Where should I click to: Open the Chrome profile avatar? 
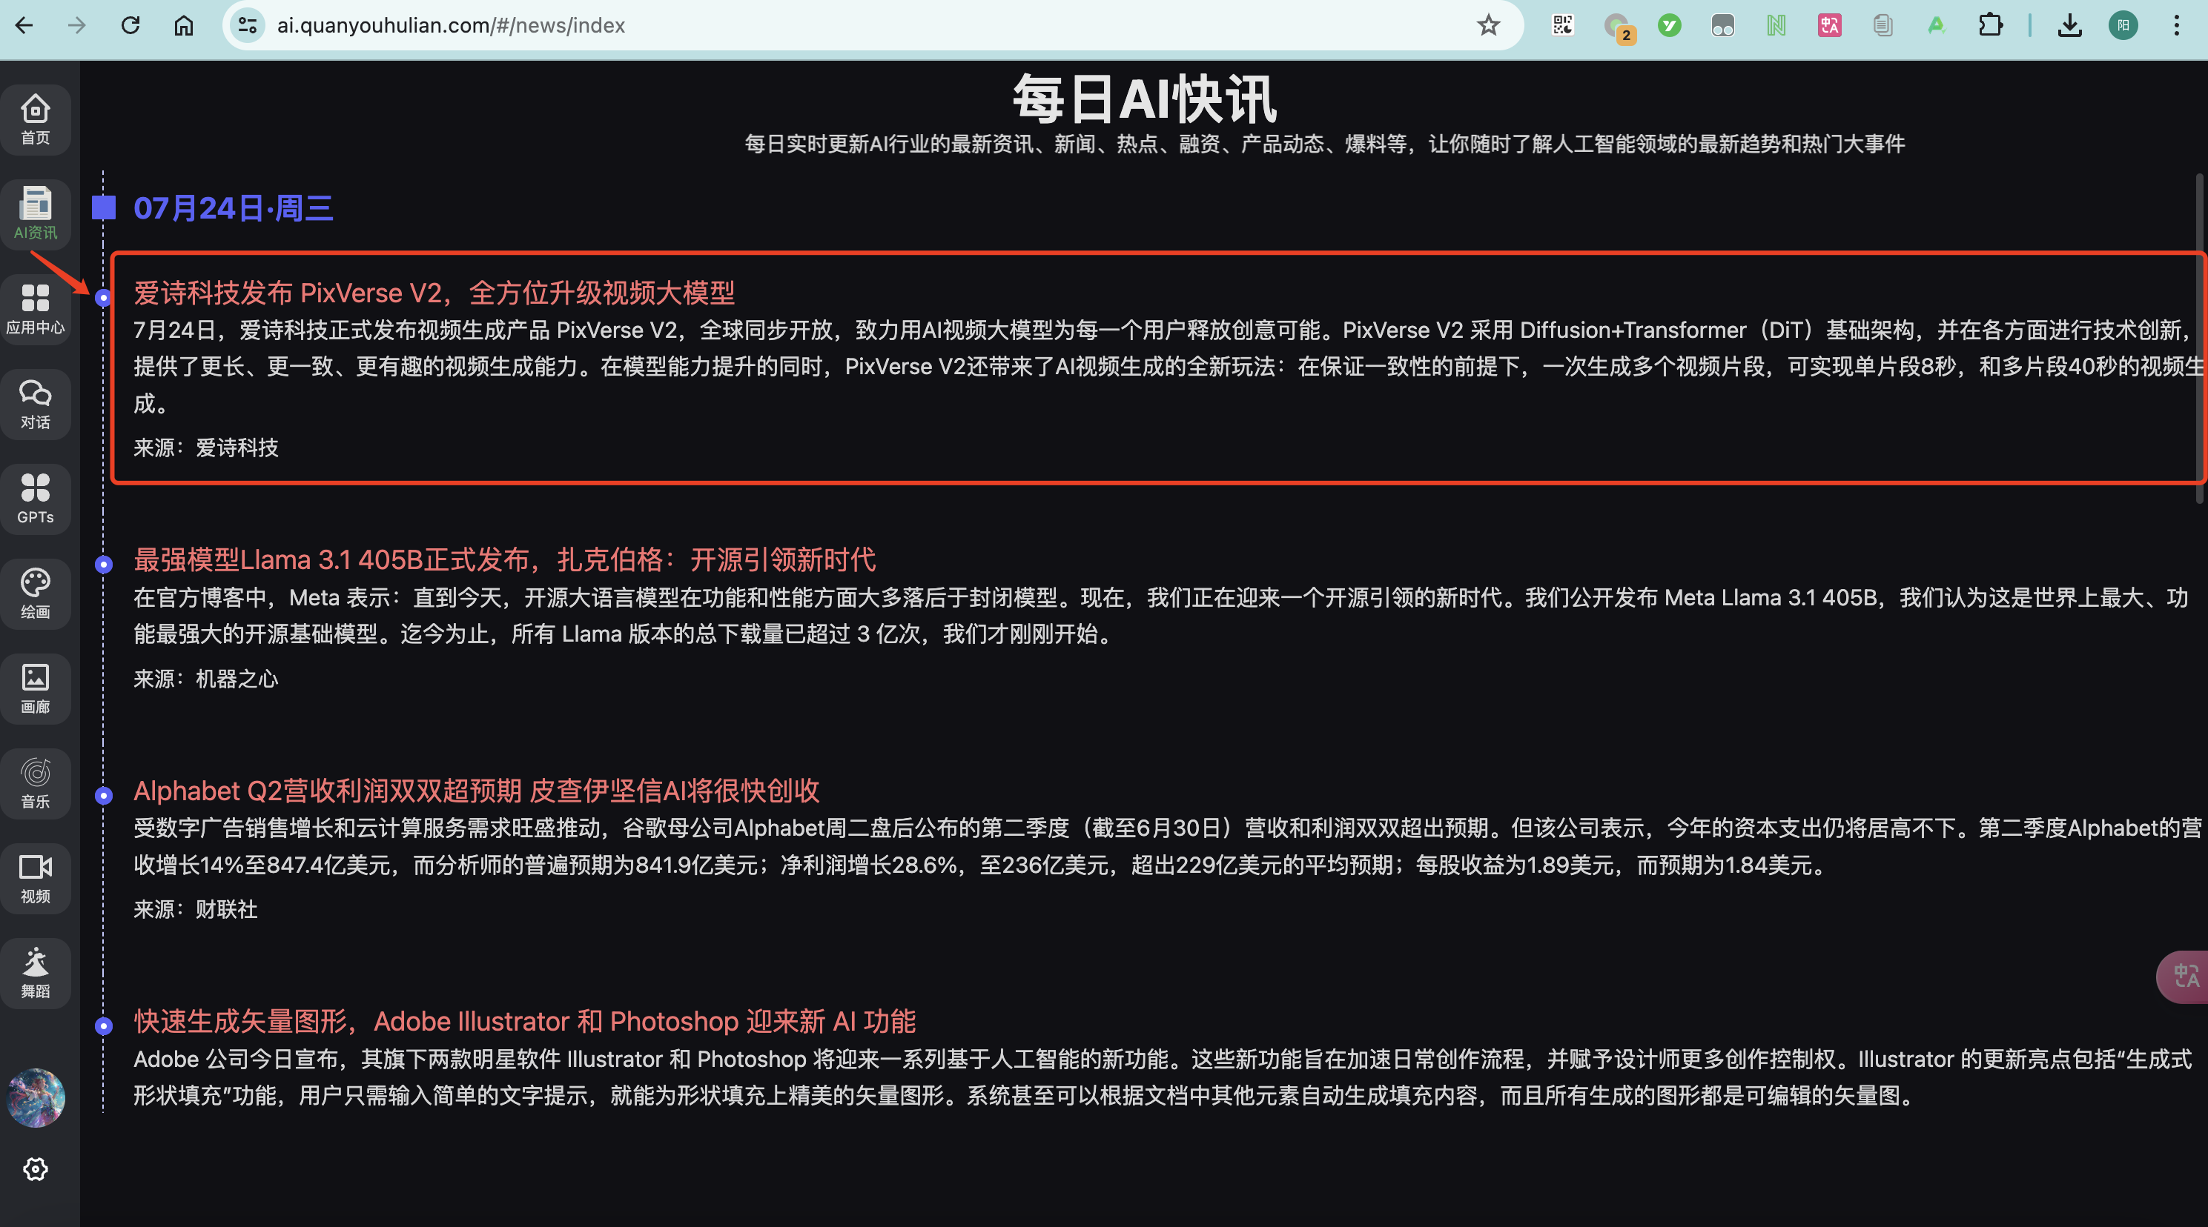(x=2122, y=25)
